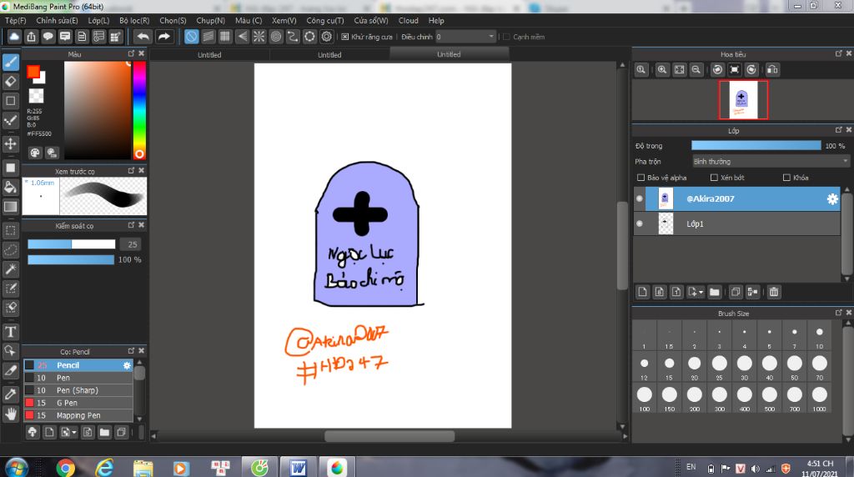
Task: Open the color palette icon below color picker
Action: (x=35, y=153)
